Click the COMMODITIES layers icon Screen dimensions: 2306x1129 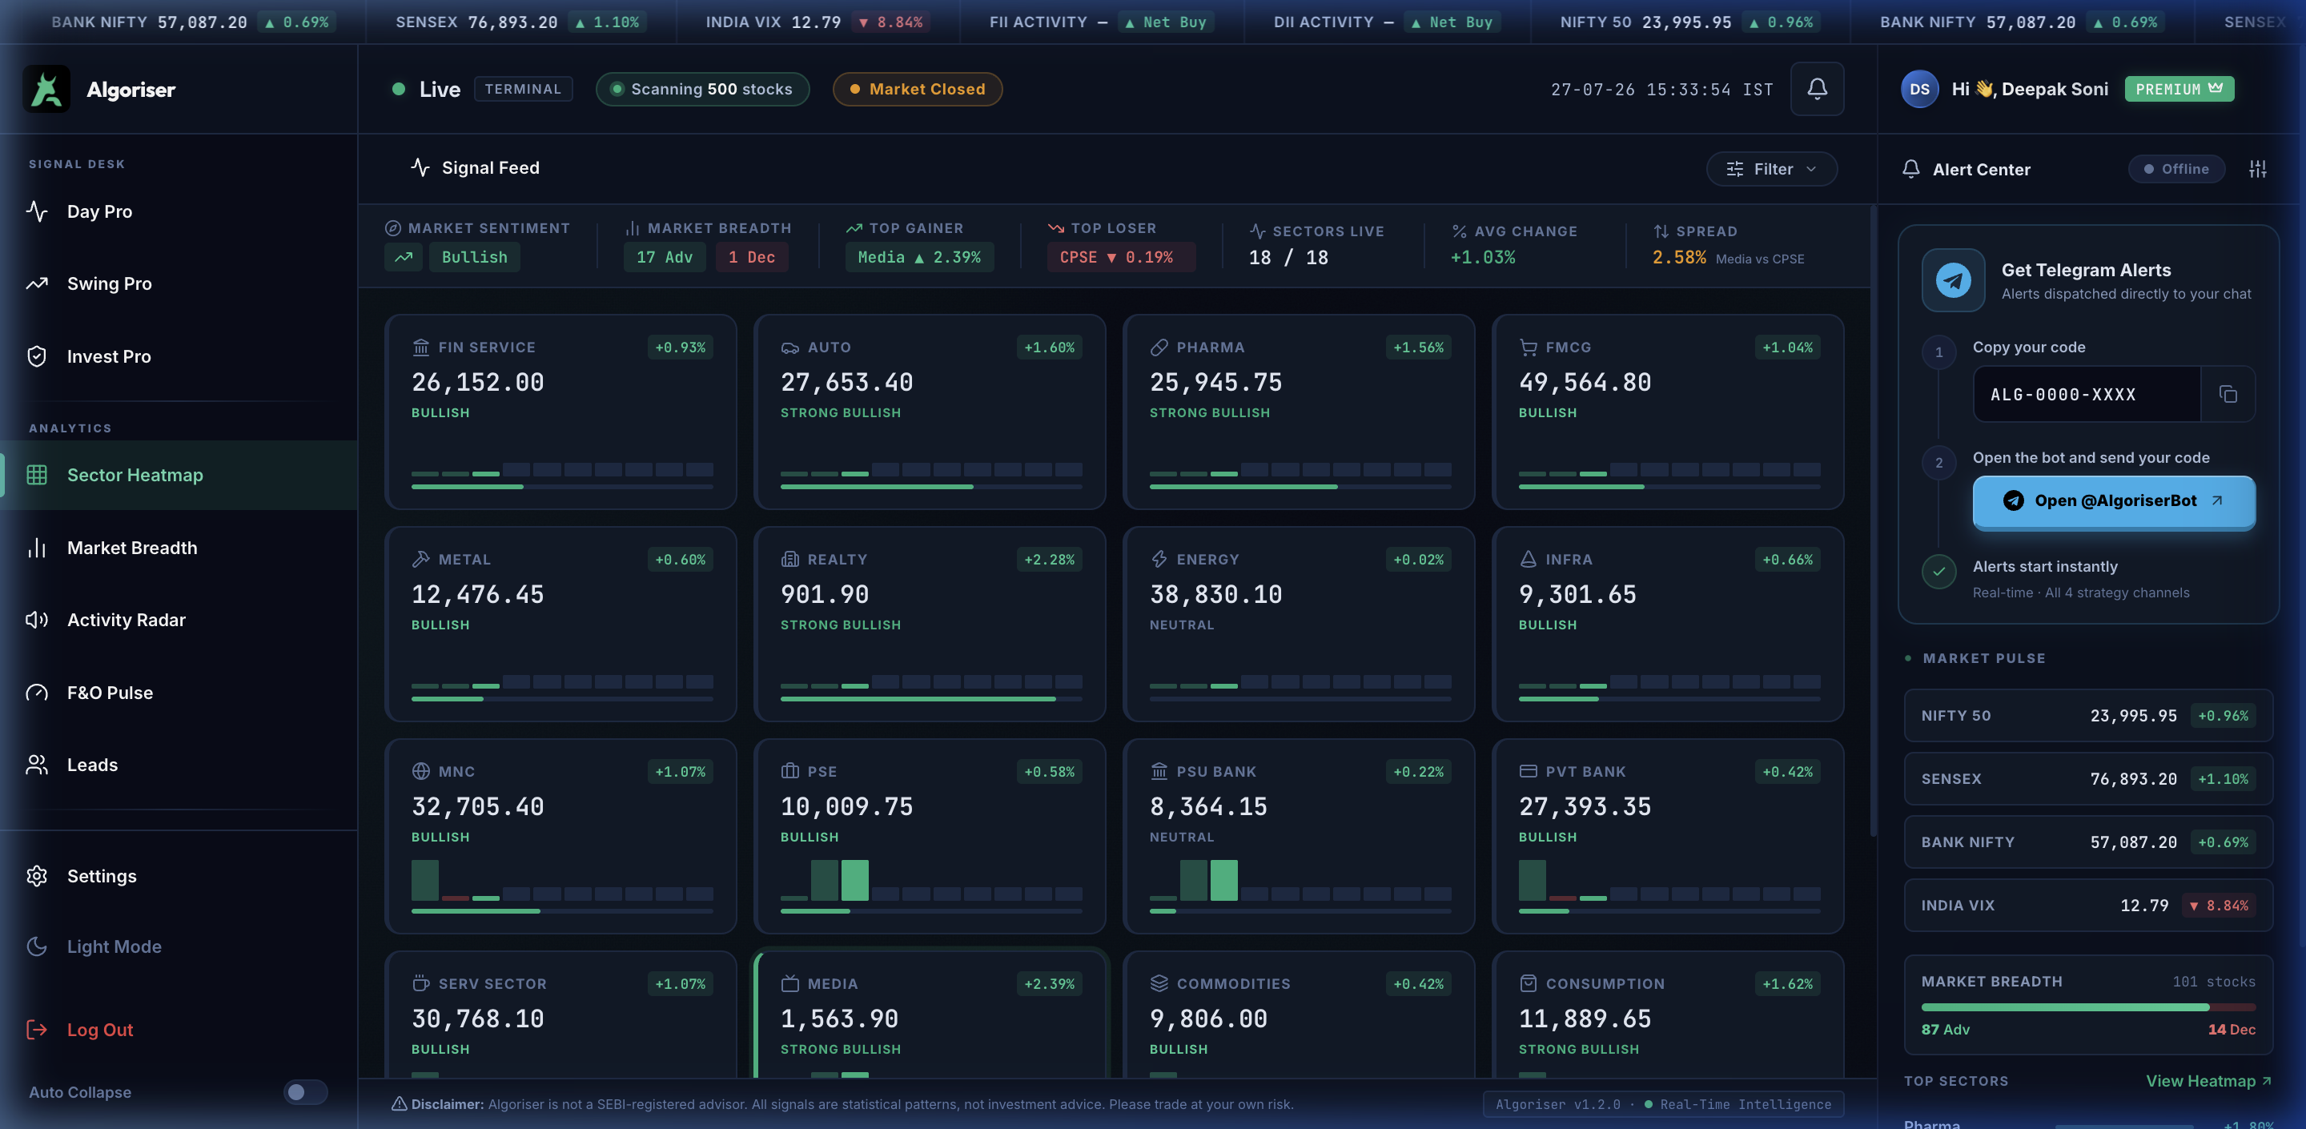tap(1159, 984)
